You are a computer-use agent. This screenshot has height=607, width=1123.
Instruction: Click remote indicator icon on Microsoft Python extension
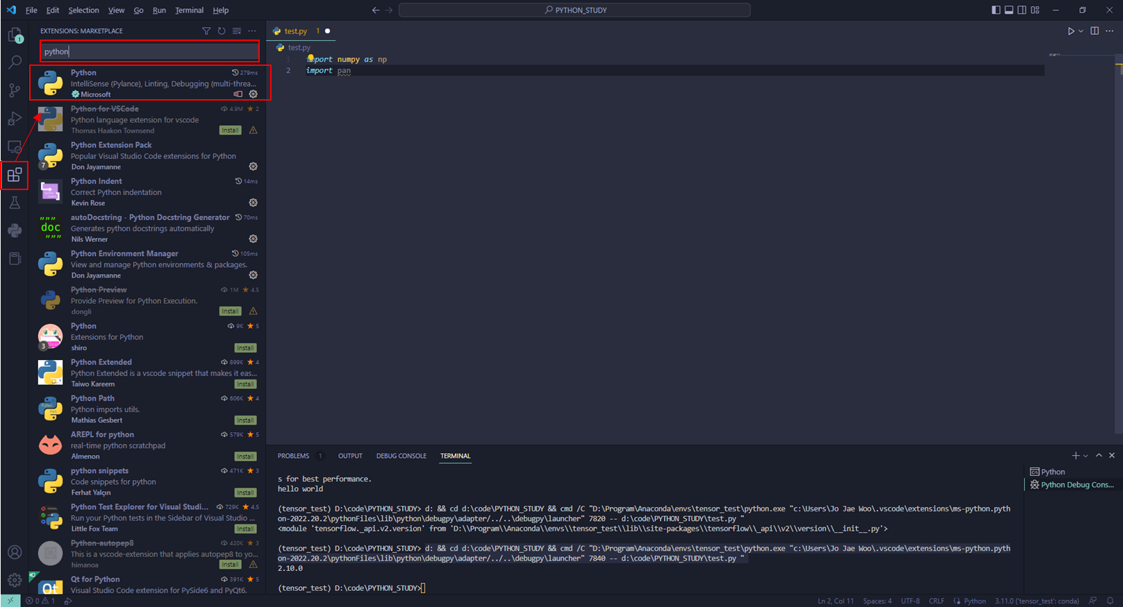pos(238,94)
